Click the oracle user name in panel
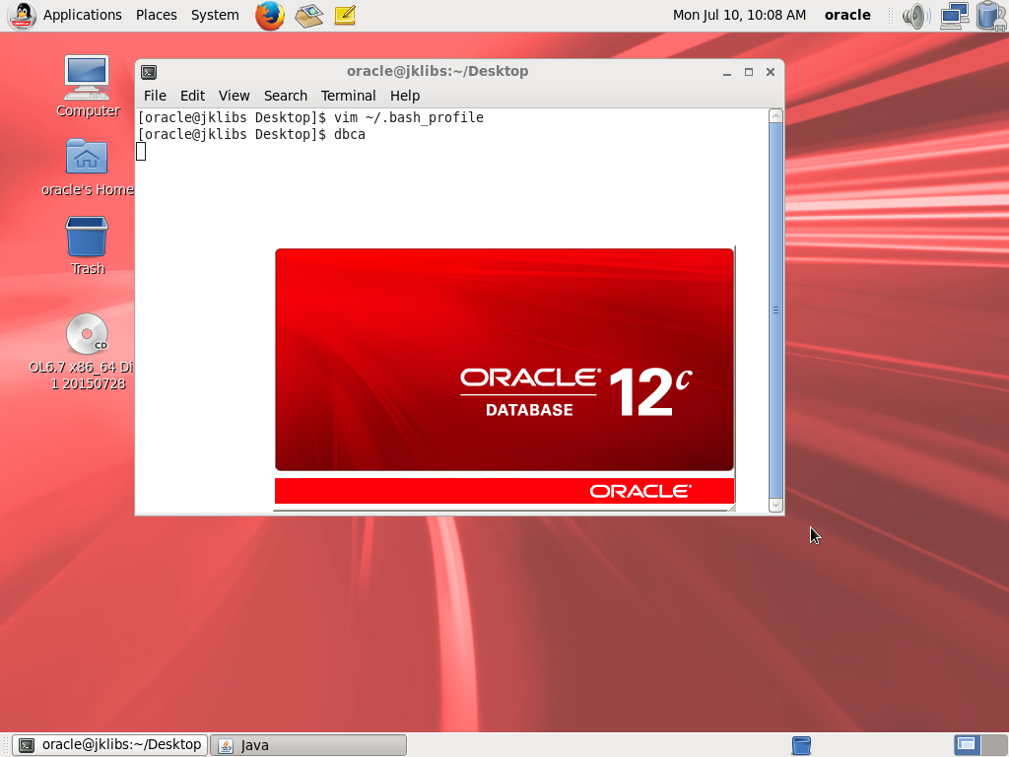Screen dimensions: 1009x757 click(847, 15)
